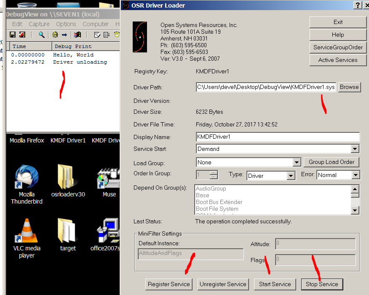
Task: Click the Register Service button
Action: pyautogui.click(x=168, y=284)
